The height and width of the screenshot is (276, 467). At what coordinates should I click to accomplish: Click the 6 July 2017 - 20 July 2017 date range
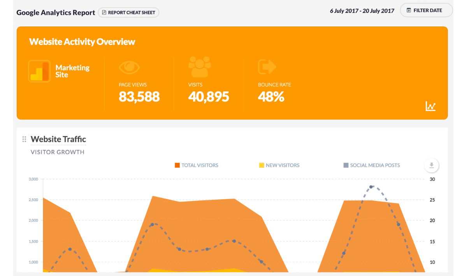[x=362, y=11]
